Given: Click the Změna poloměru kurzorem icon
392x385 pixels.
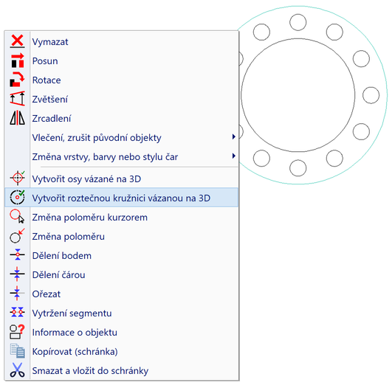Looking at the screenshot, I should (17, 216).
